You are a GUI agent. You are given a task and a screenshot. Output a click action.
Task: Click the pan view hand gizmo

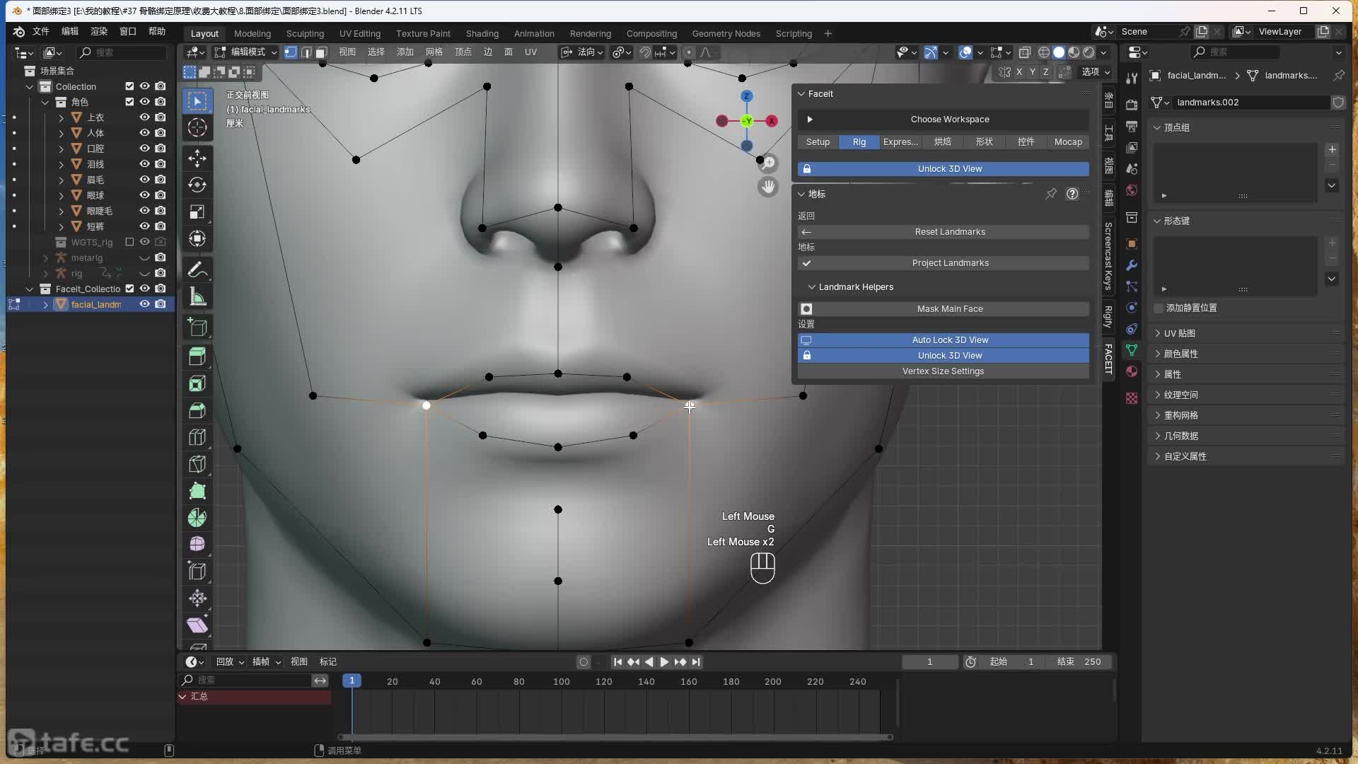[768, 187]
